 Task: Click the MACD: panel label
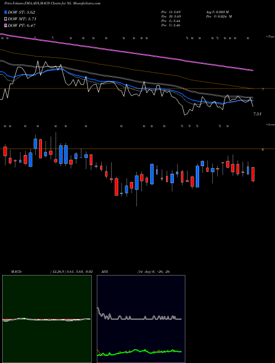16,272
